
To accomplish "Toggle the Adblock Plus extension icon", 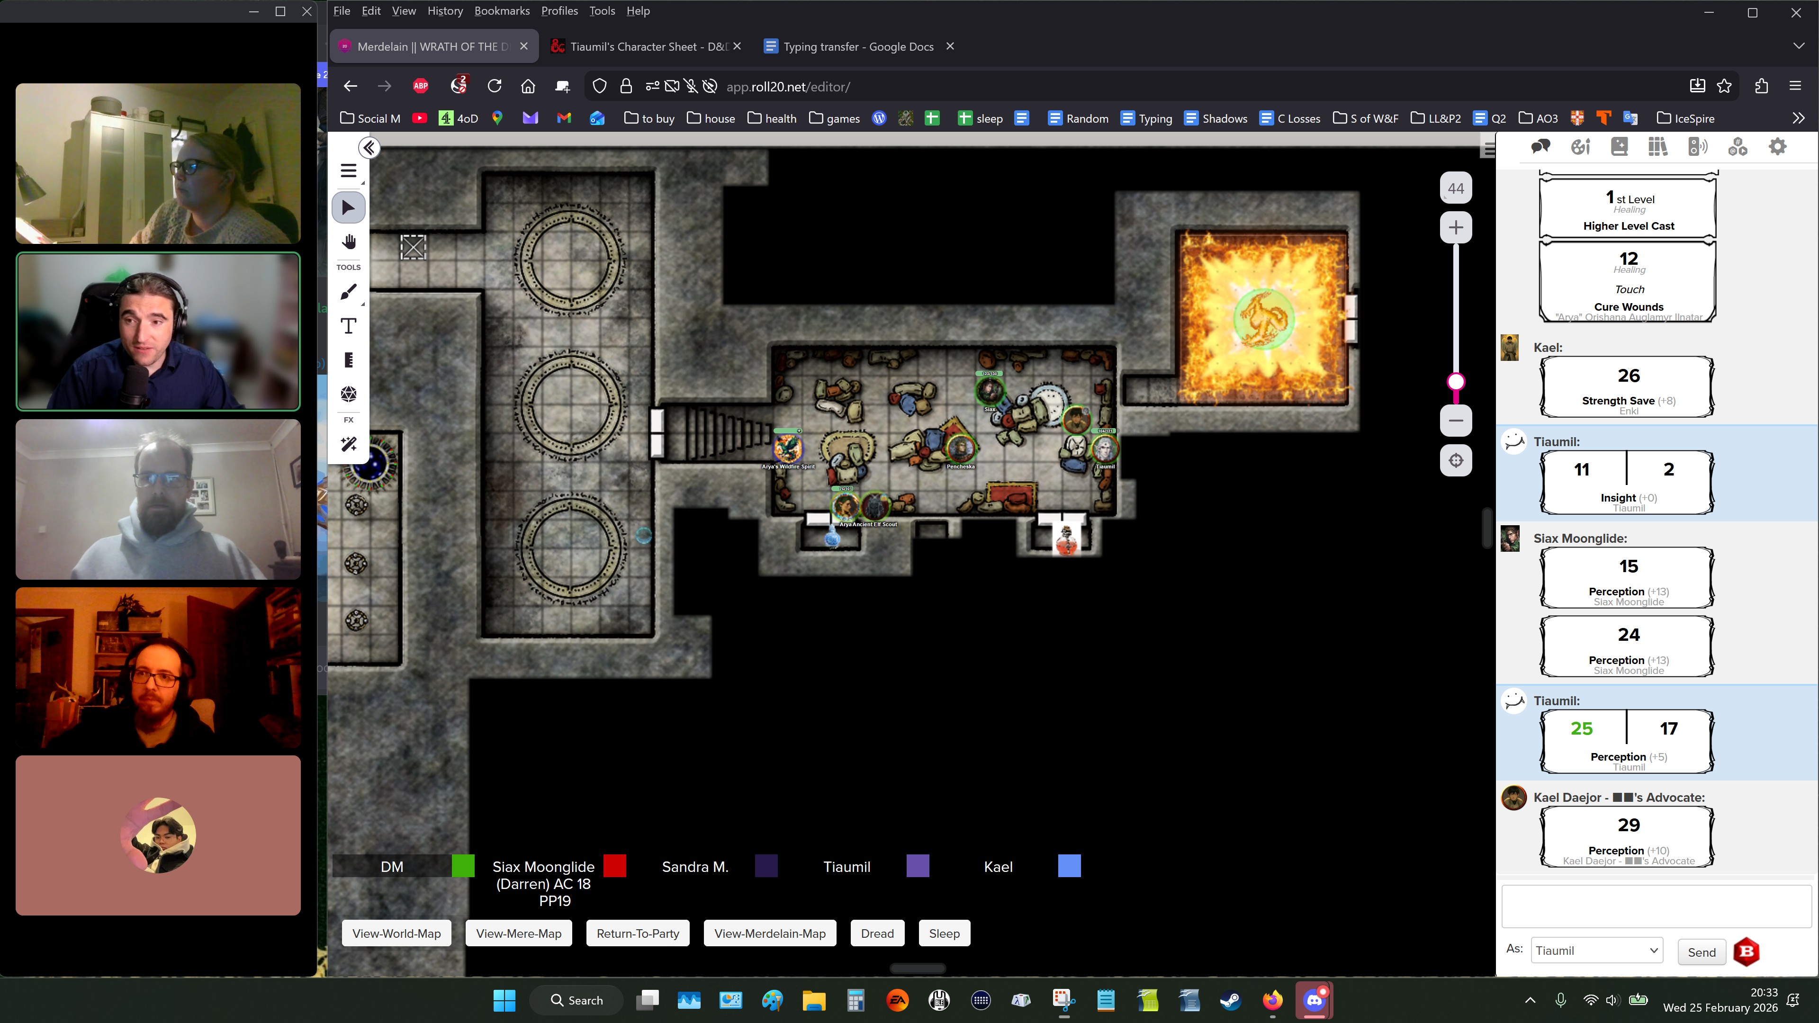I will pyautogui.click(x=420, y=86).
